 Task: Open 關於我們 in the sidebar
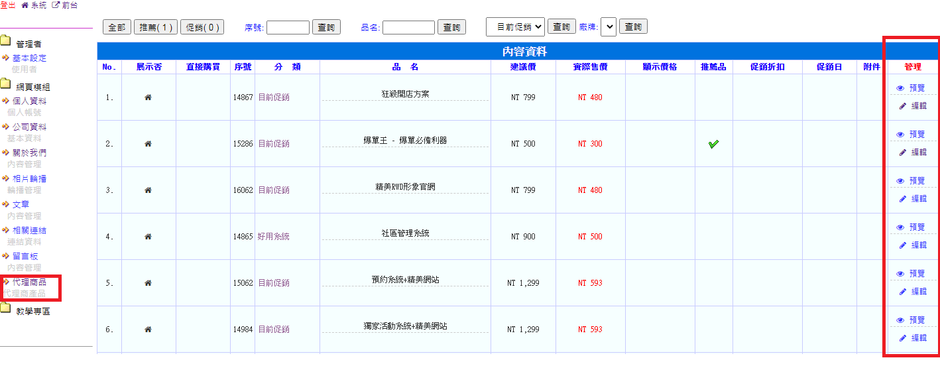coord(29,152)
